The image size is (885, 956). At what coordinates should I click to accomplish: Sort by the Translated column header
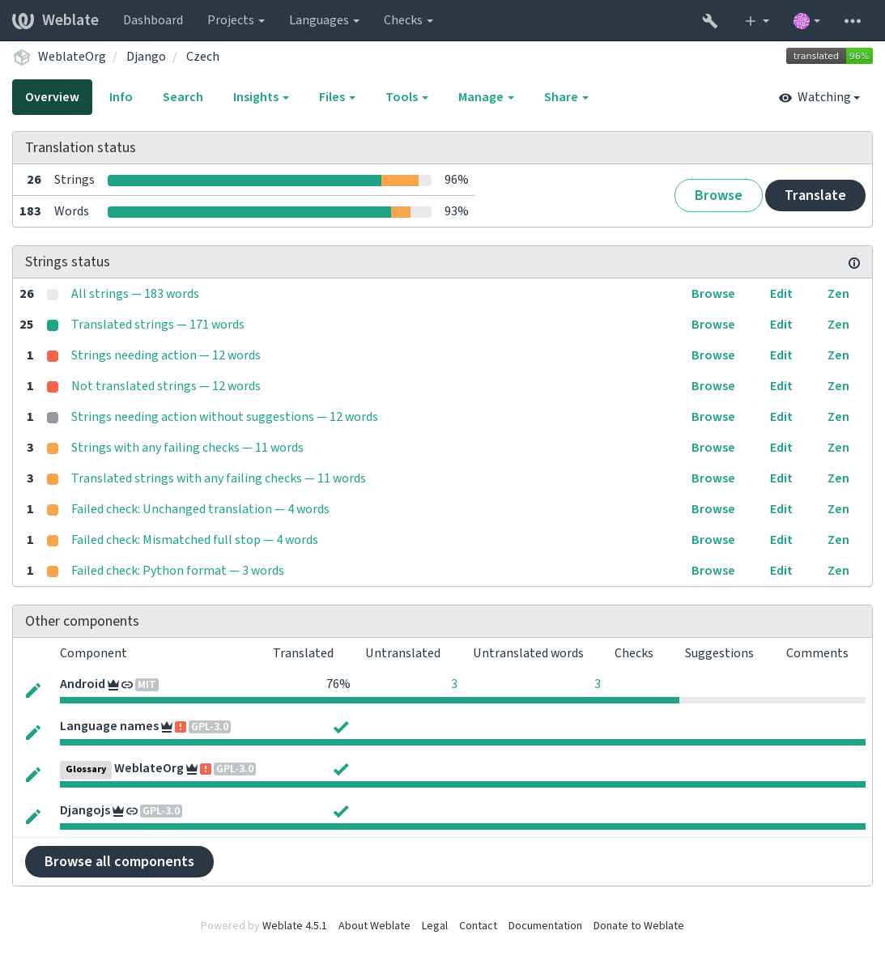click(x=303, y=653)
